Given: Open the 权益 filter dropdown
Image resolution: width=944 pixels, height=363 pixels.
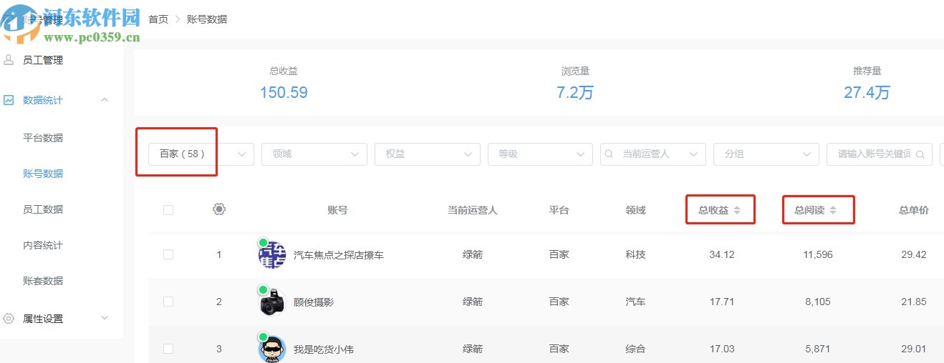Looking at the screenshot, I should tap(428, 154).
